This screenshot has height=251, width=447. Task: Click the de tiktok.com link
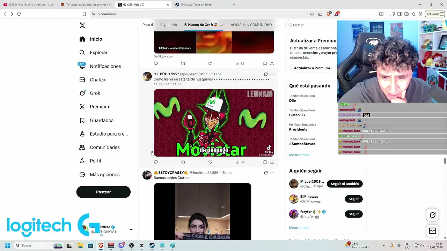[x=163, y=56]
